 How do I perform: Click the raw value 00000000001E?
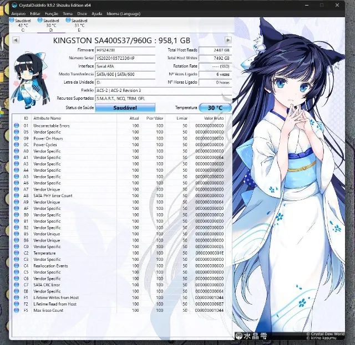pos(210,253)
